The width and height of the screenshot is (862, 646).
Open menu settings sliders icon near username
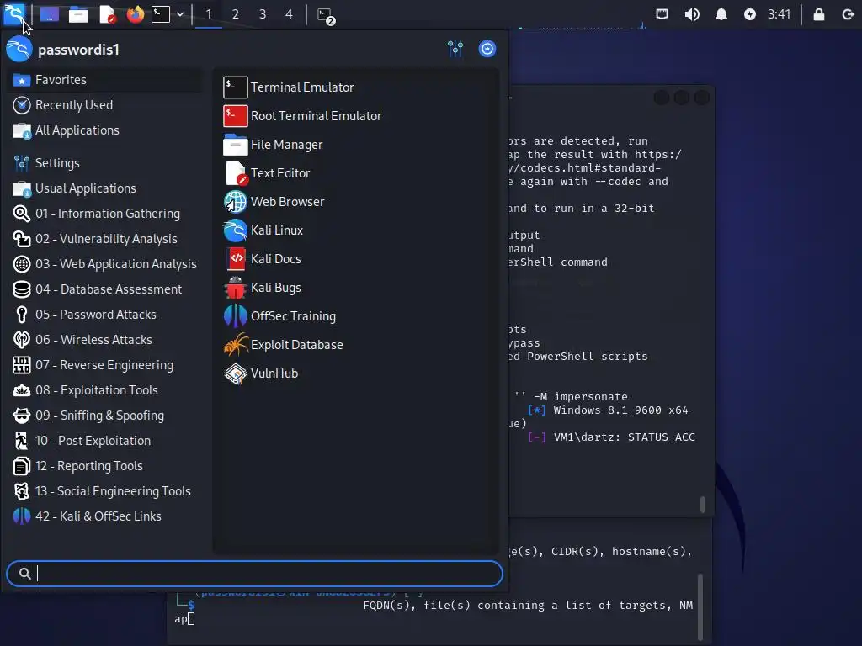pos(455,49)
